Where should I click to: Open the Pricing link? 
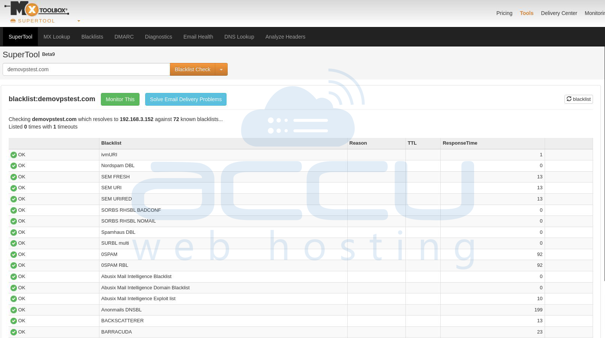click(x=504, y=13)
